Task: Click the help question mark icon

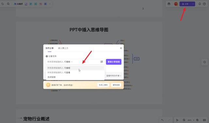Action: pyautogui.click(x=204, y=4)
